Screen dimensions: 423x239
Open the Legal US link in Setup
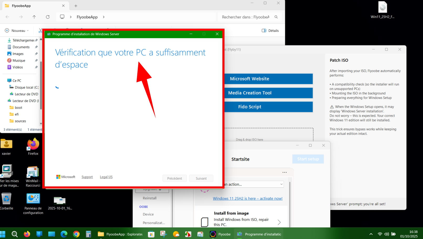(106, 177)
